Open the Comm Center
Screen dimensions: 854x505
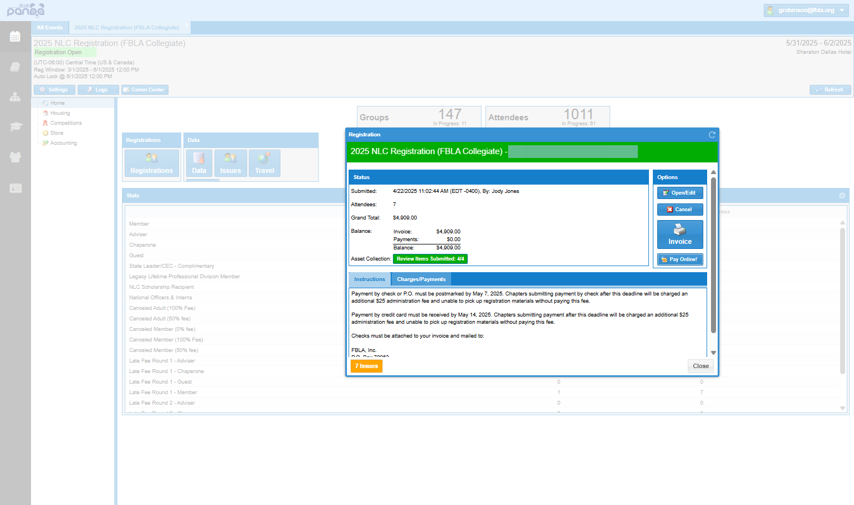pos(145,90)
